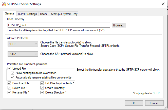This screenshot has width=168, height=110.
Task: Toggle the Create Directory checkbox
Action: click(x=42, y=88)
